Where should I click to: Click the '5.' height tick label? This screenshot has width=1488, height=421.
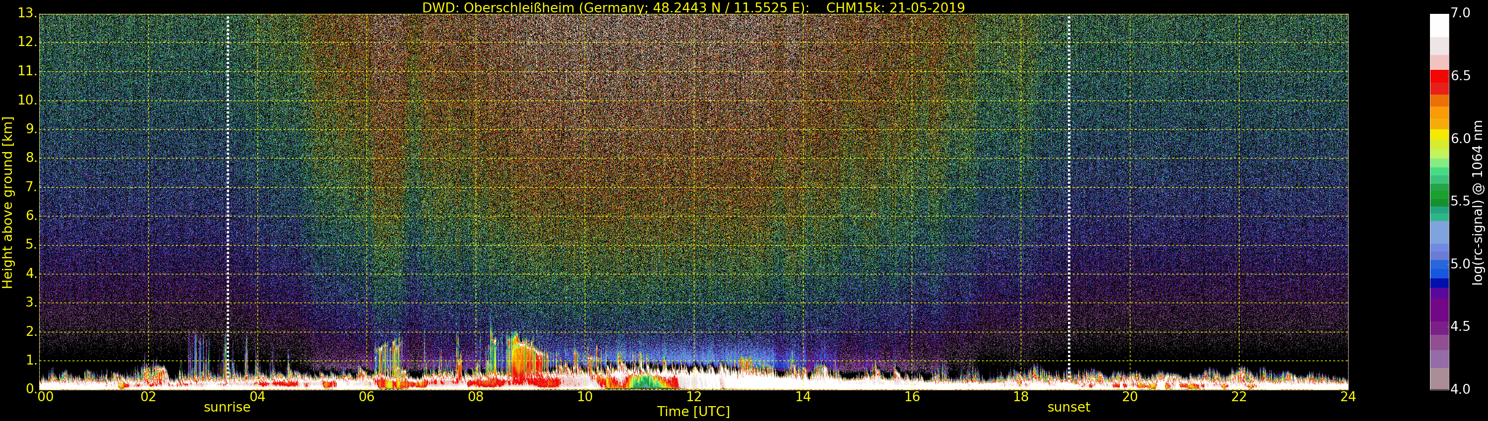coord(31,245)
